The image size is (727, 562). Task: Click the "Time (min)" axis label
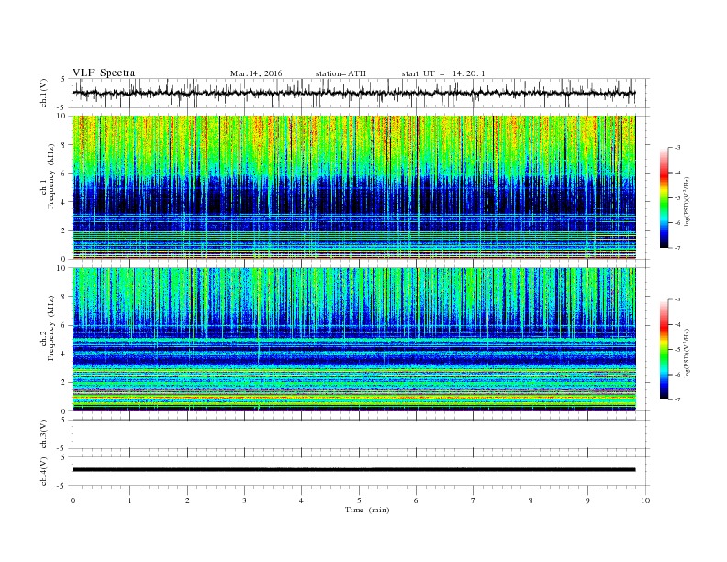coord(367,510)
